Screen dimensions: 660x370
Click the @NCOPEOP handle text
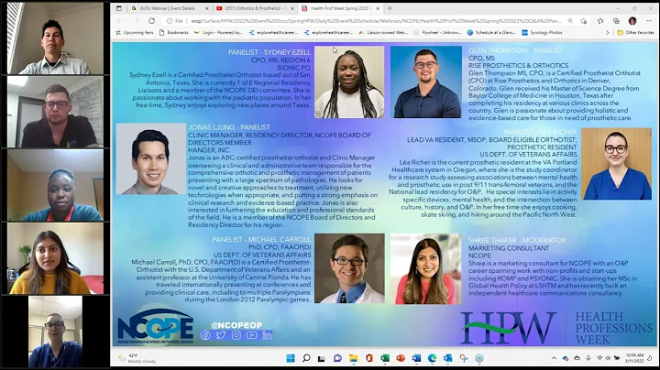(236, 325)
